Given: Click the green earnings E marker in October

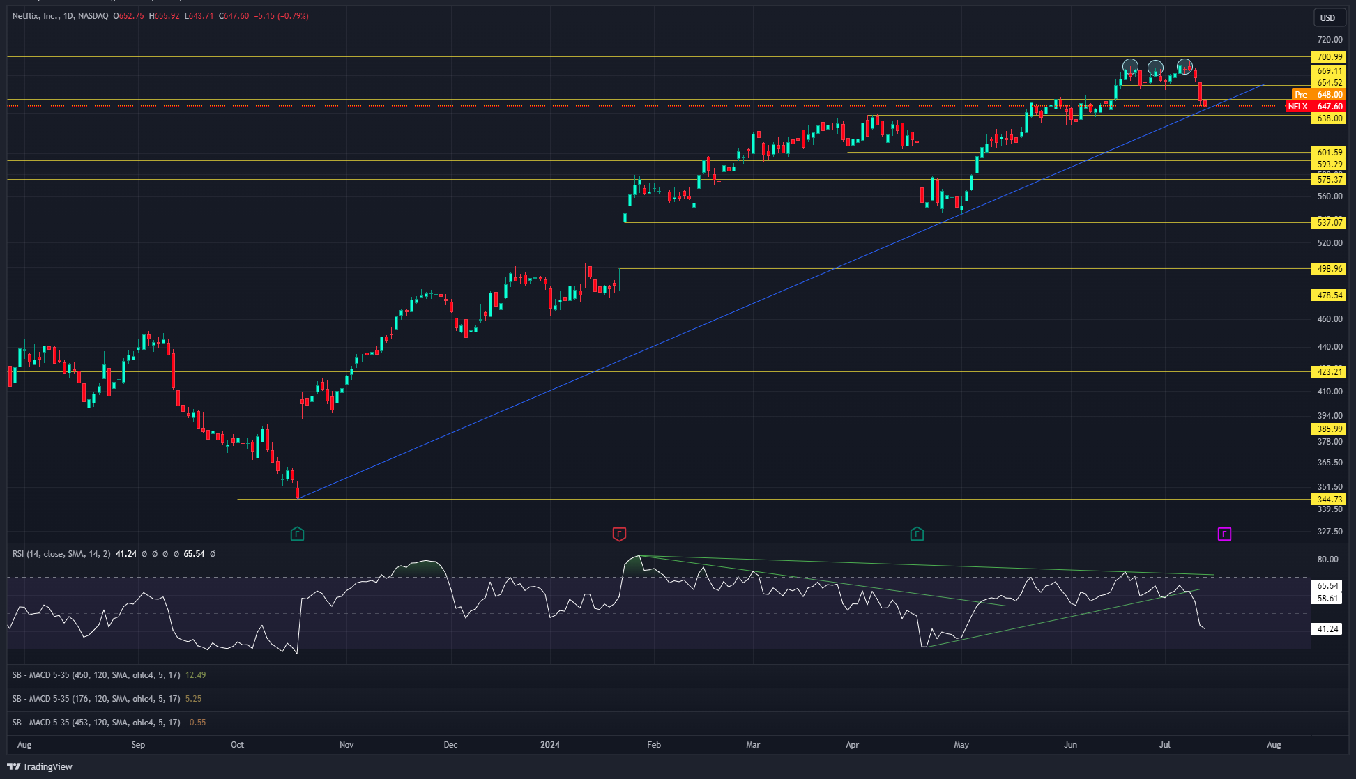Looking at the screenshot, I should (297, 534).
